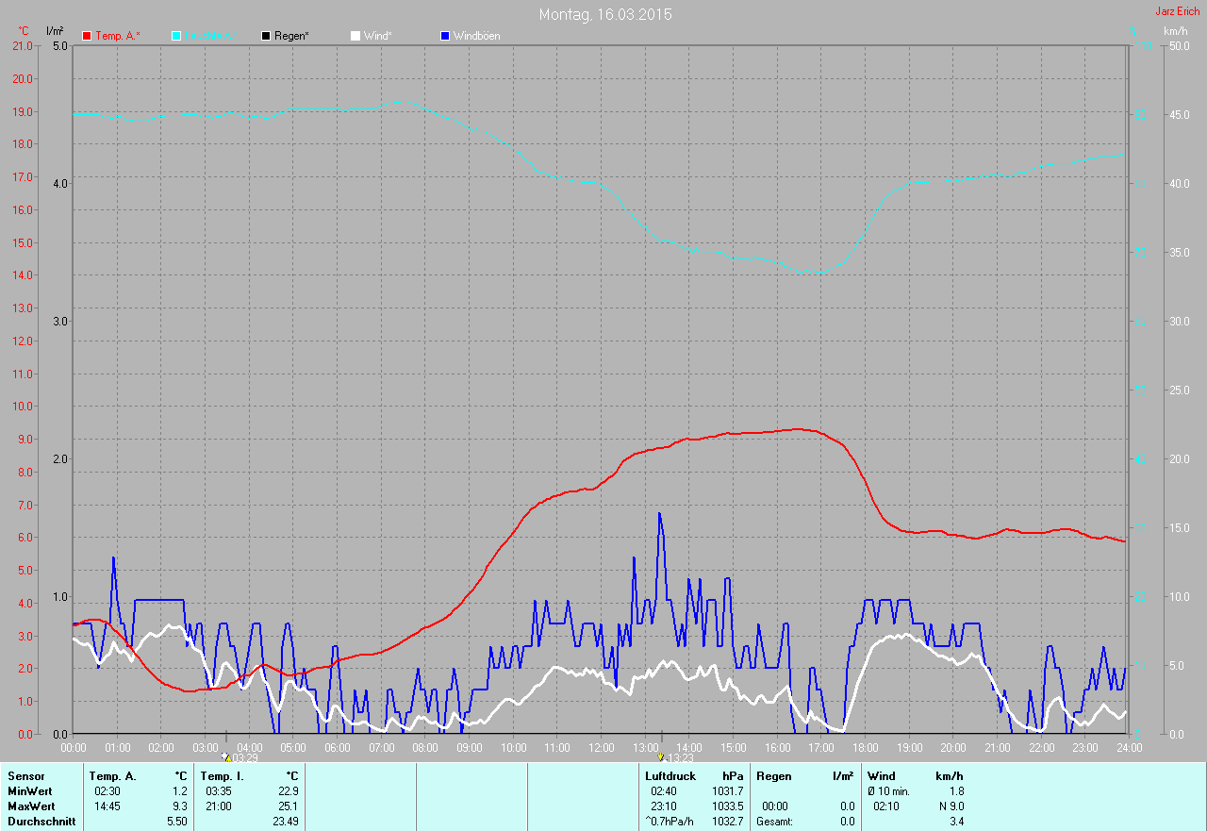This screenshot has height=831, width=1207.
Task: Click the Temp. A. minimum value 1.2
Action: pos(180,791)
